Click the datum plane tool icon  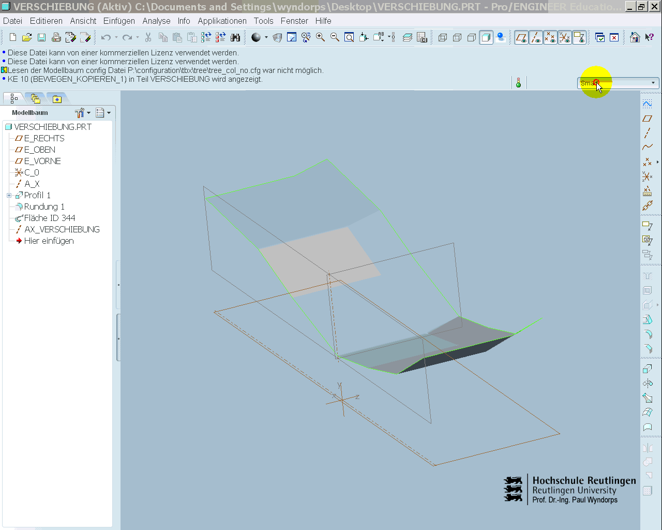(647, 119)
